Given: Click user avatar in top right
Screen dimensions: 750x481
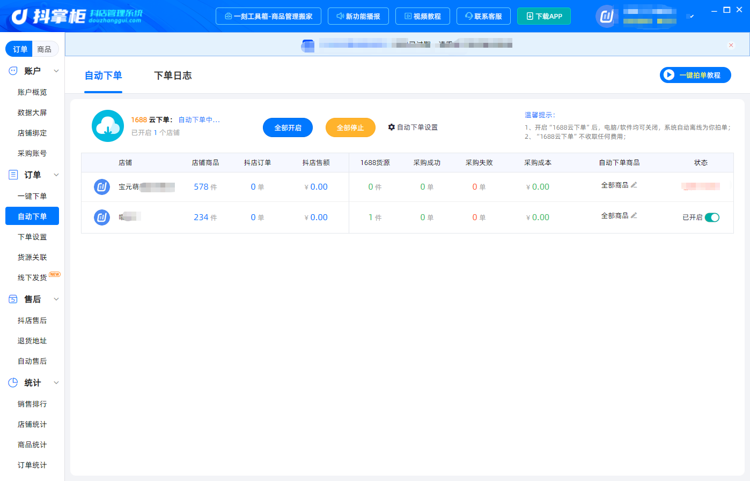Looking at the screenshot, I should pos(606,17).
